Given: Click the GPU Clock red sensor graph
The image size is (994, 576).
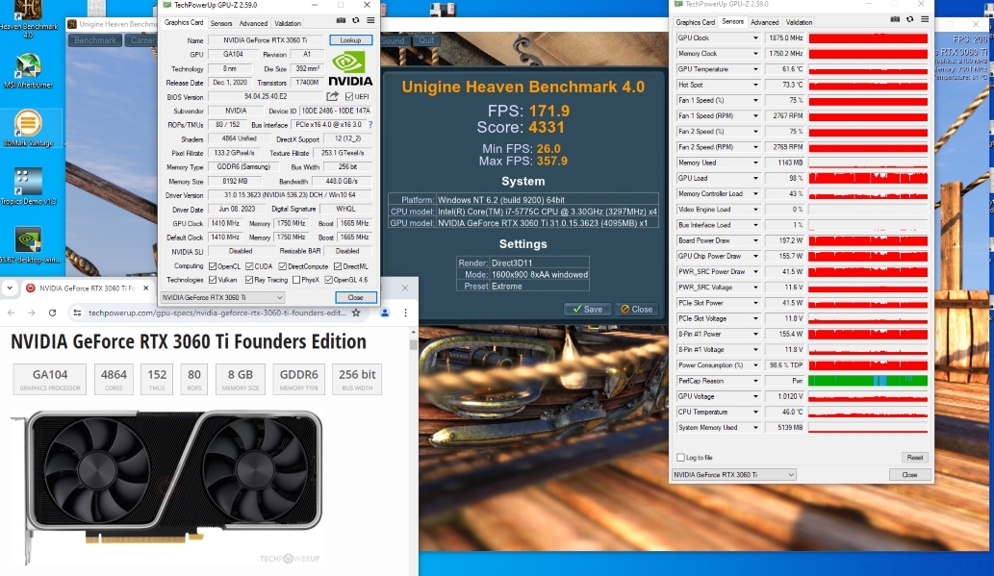Looking at the screenshot, I should pyautogui.click(x=868, y=38).
